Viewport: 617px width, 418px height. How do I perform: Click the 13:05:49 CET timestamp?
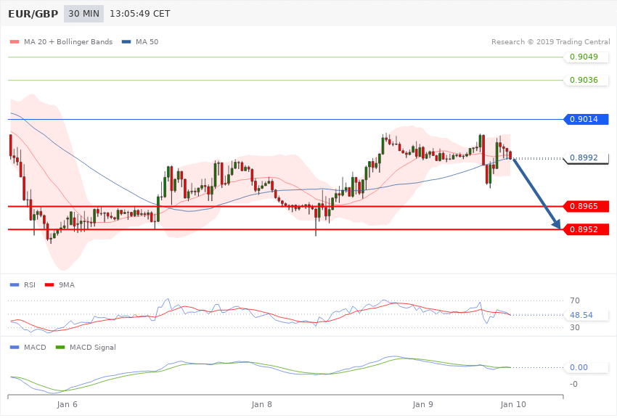coord(139,14)
